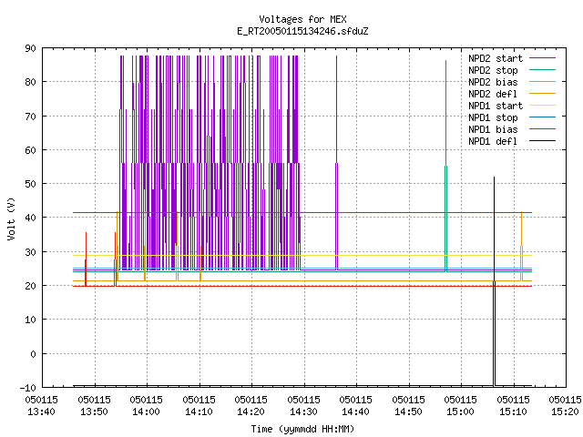Click the y-axis tick label 50
This screenshot has height=437, width=583.
[x=30, y=184]
